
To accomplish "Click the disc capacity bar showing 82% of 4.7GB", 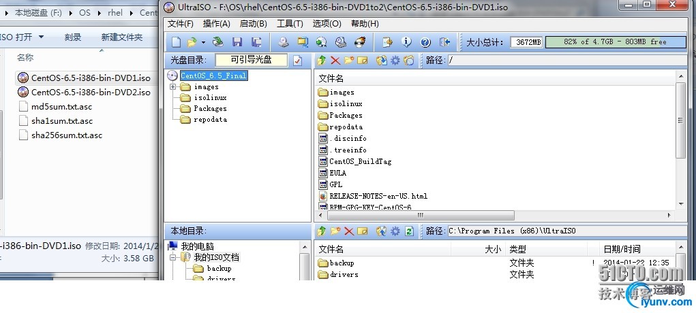I will click(x=615, y=42).
